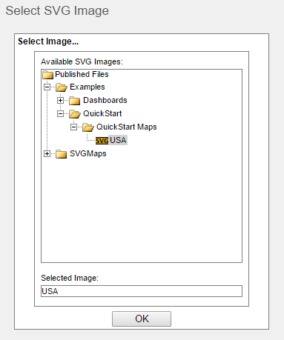This screenshot has width=284, height=340.
Task: Expand the SVGMaps tree node
Action: (x=47, y=154)
